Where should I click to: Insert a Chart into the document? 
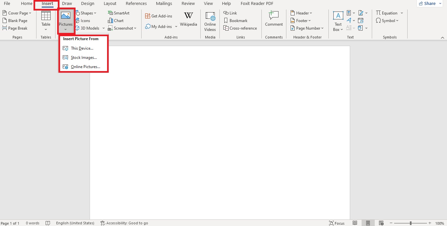click(116, 20)
